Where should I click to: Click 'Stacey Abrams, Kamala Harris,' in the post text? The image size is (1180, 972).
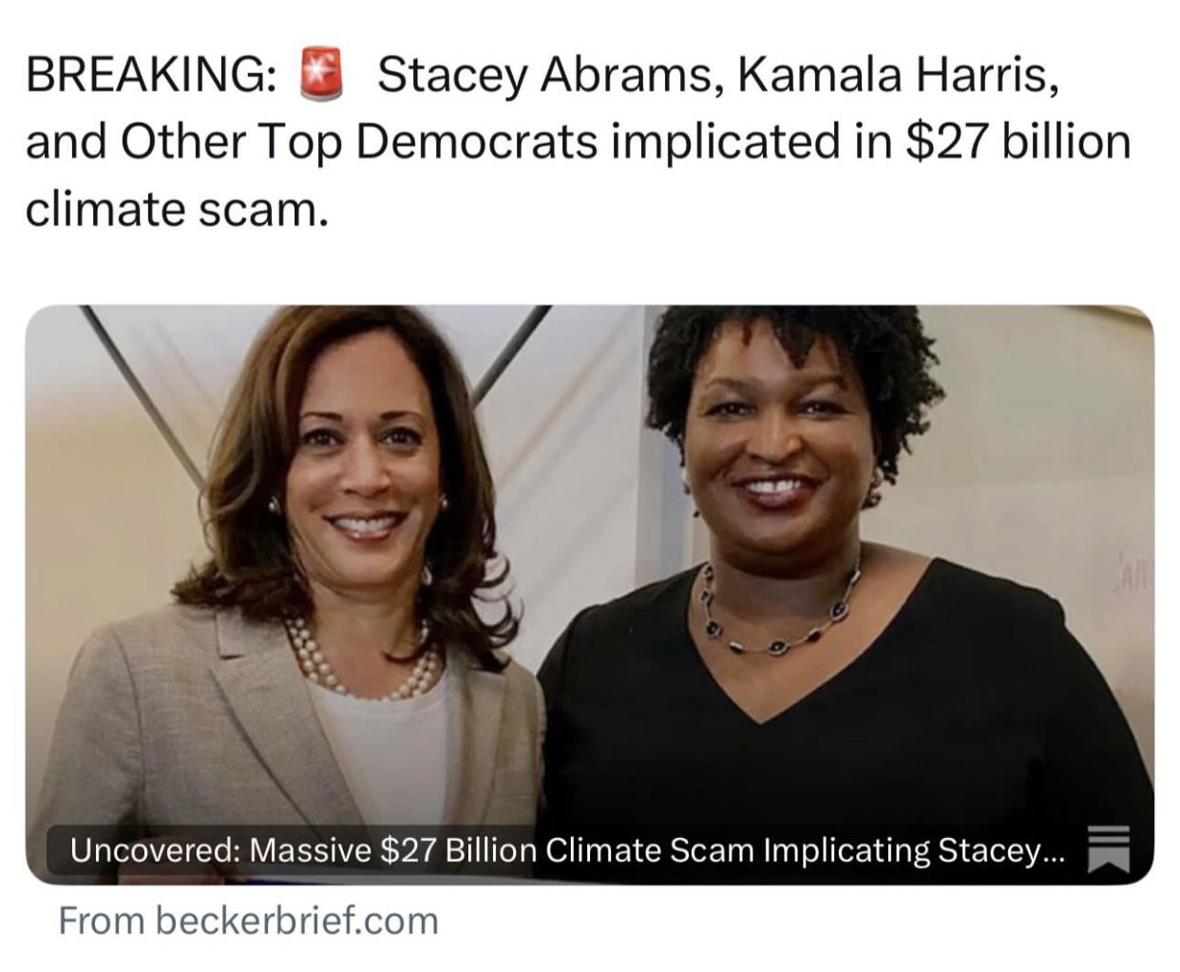[x=718, y=76]
